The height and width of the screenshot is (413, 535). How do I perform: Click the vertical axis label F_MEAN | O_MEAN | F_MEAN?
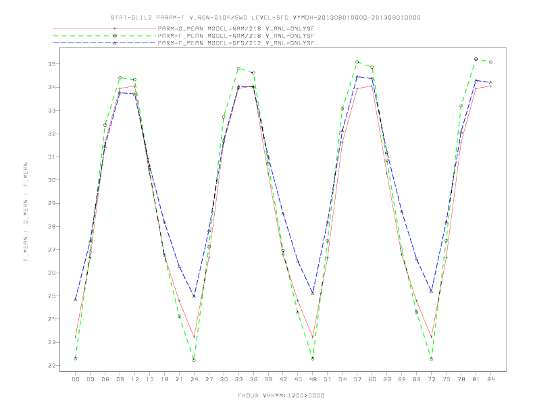(26, 212)
